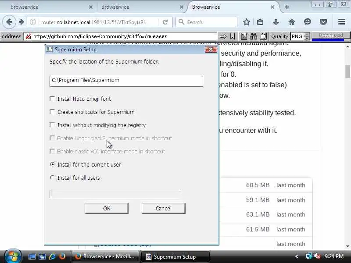The image size is (351, 263).
Task: Close the first Browservice tab
Action: (91, 7)
